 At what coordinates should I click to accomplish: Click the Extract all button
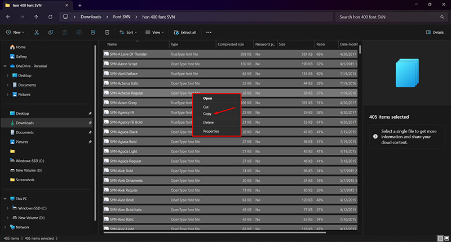point(185,33)
